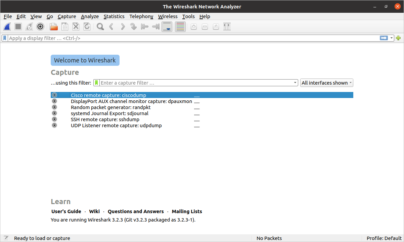The image size is (404, 242).
Task: Expand the capture filter dropdown arrow
Action: pyautogui.click(x=295, y=83)
